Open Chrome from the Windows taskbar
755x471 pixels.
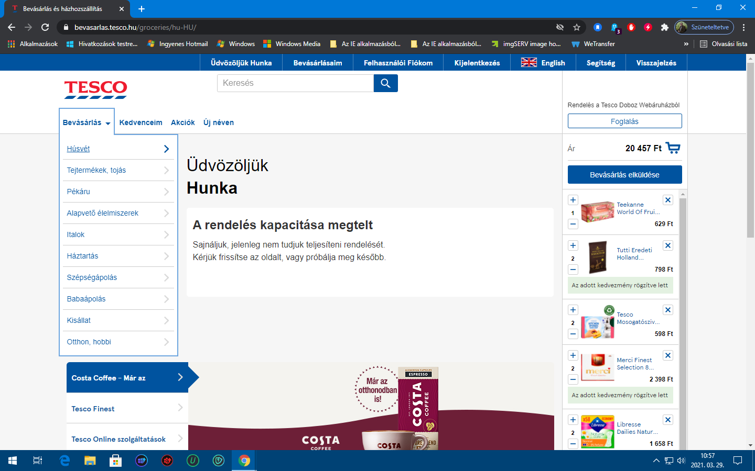tap(244, 461)
